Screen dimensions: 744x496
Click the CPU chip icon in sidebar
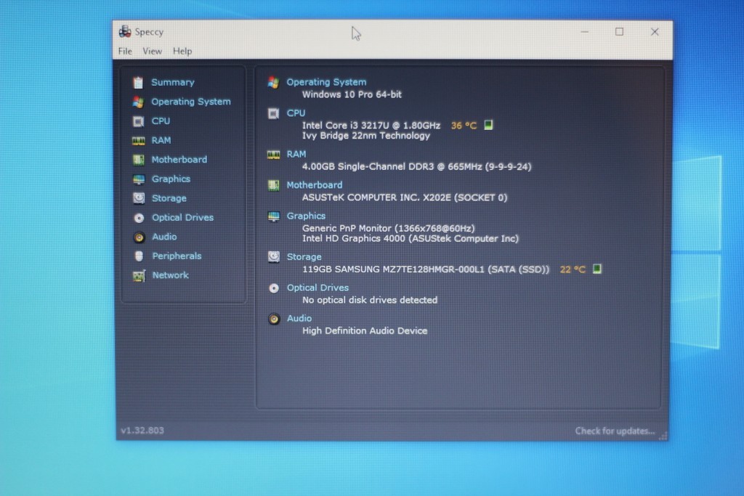(138, 121)
